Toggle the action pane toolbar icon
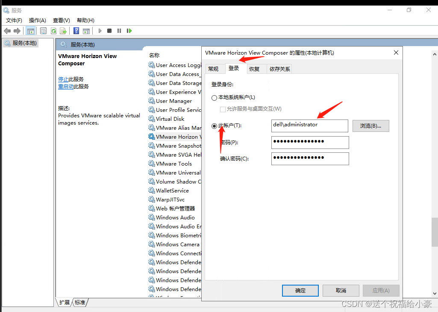Screen dimensions: 438x312 [x=86, y=31]
